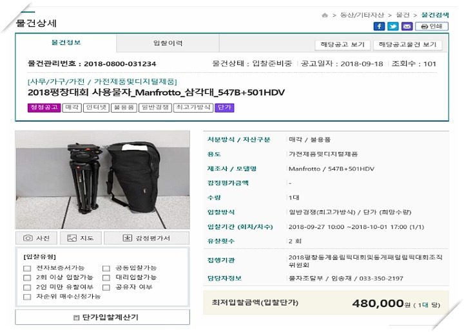Open 동산/기타자산 breadcrumb link
Screen dimensions: 464x332
[x=362, y=15]
